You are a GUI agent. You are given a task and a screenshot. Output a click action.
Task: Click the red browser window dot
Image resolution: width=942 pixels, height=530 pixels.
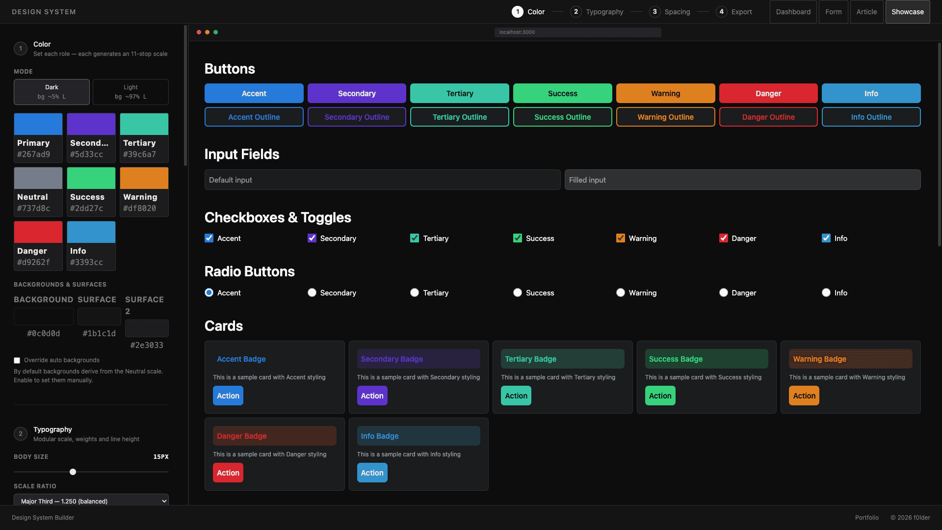click(x=199, y=32)
